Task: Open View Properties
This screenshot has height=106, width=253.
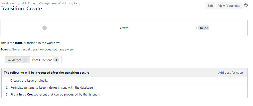Action: point(229,6)
